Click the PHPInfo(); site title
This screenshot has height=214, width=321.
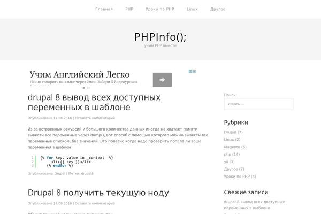click(x=160, y=37)
